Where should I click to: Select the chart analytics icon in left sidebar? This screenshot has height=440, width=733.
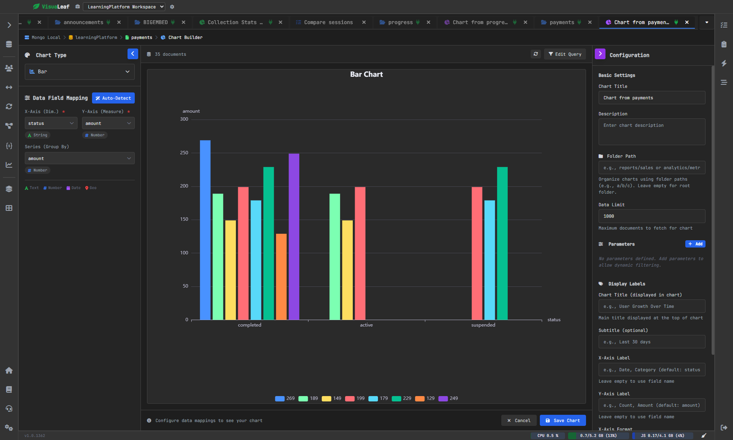tap(9, 165)
